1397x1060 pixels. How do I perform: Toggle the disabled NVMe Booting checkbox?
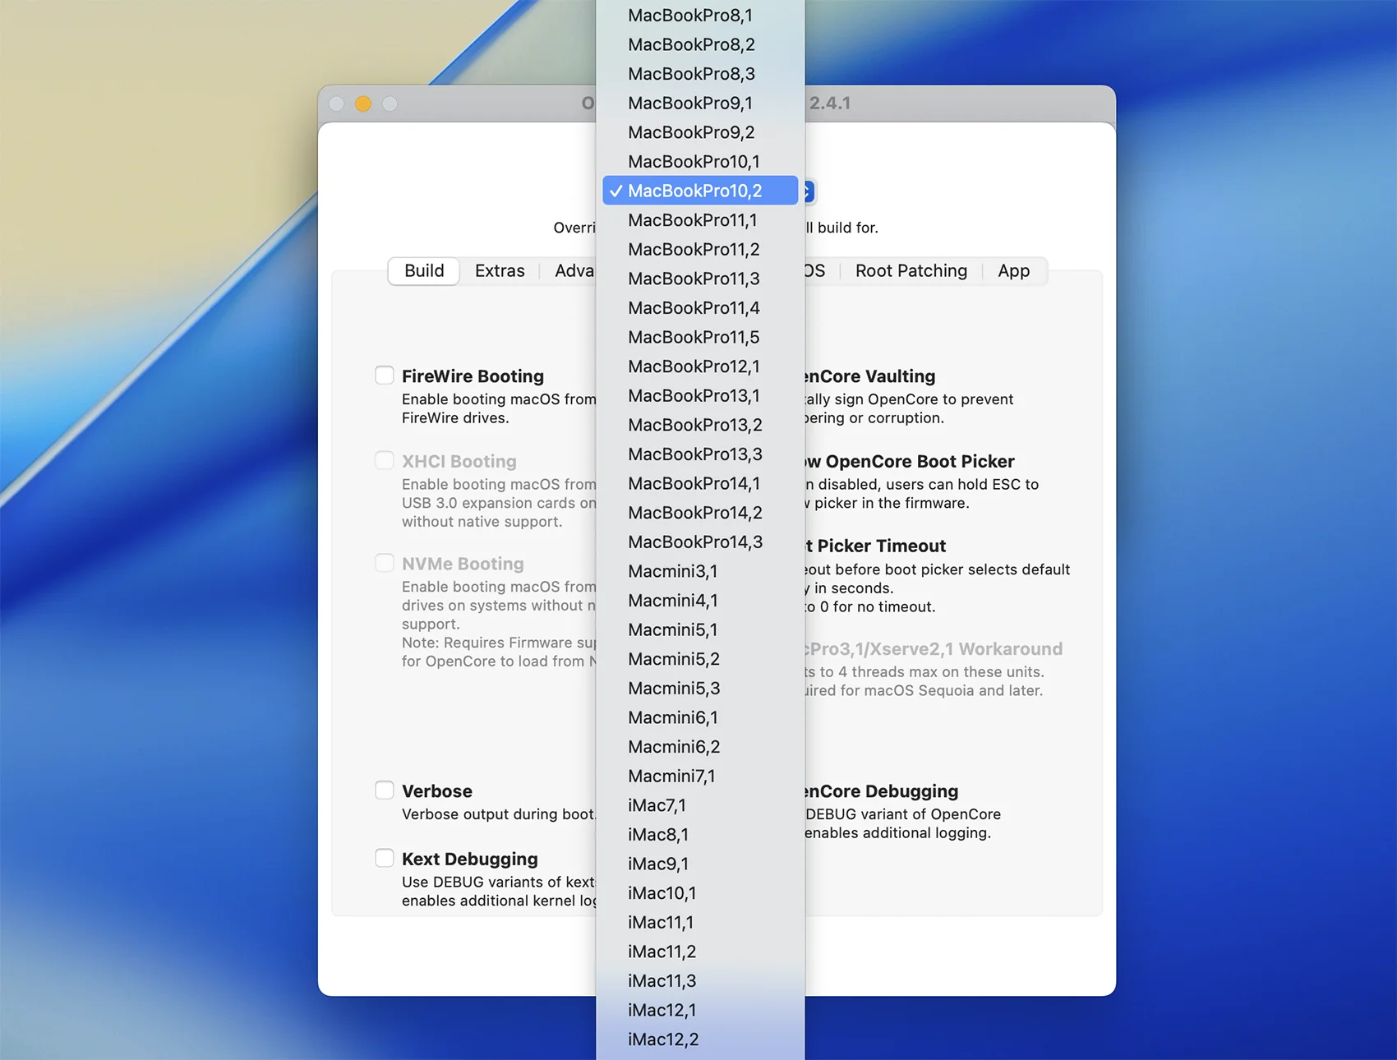tap(385, 563)
